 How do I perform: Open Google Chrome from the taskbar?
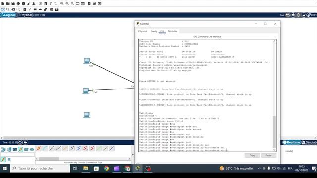[x=106, y=168]
